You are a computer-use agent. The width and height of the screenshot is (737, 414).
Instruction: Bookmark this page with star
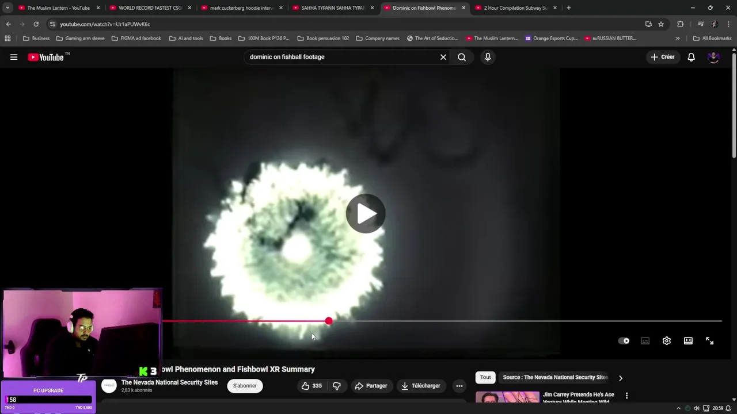click(661, 24)
